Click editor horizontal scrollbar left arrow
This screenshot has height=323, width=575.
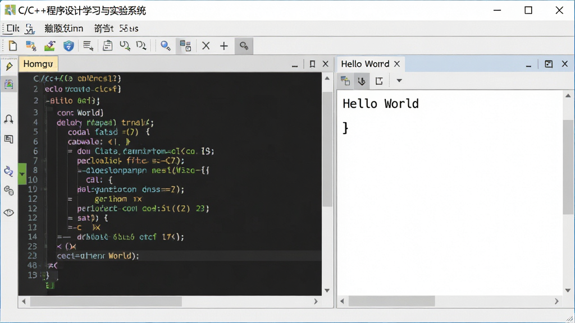pyautogui.click(x=24, y=301)
